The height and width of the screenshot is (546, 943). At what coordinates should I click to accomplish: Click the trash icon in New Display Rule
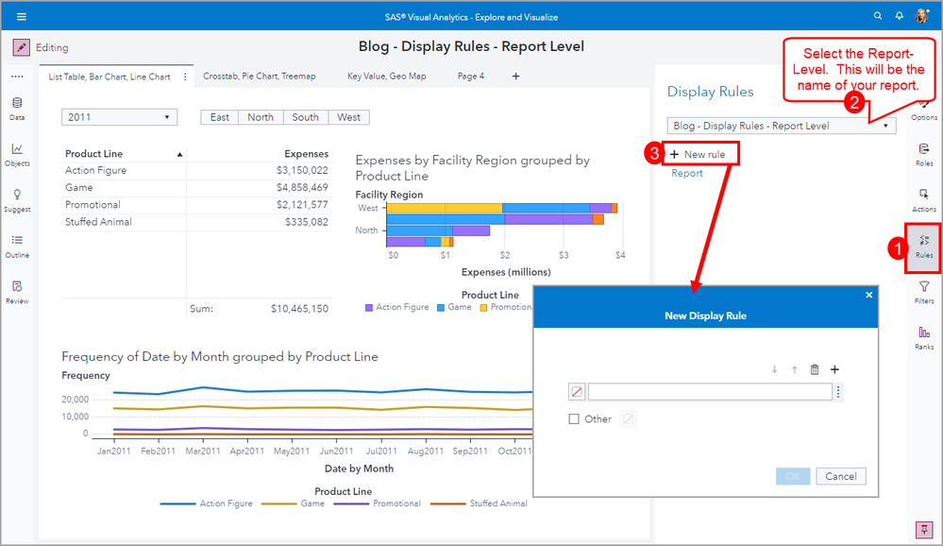point(815,369)
